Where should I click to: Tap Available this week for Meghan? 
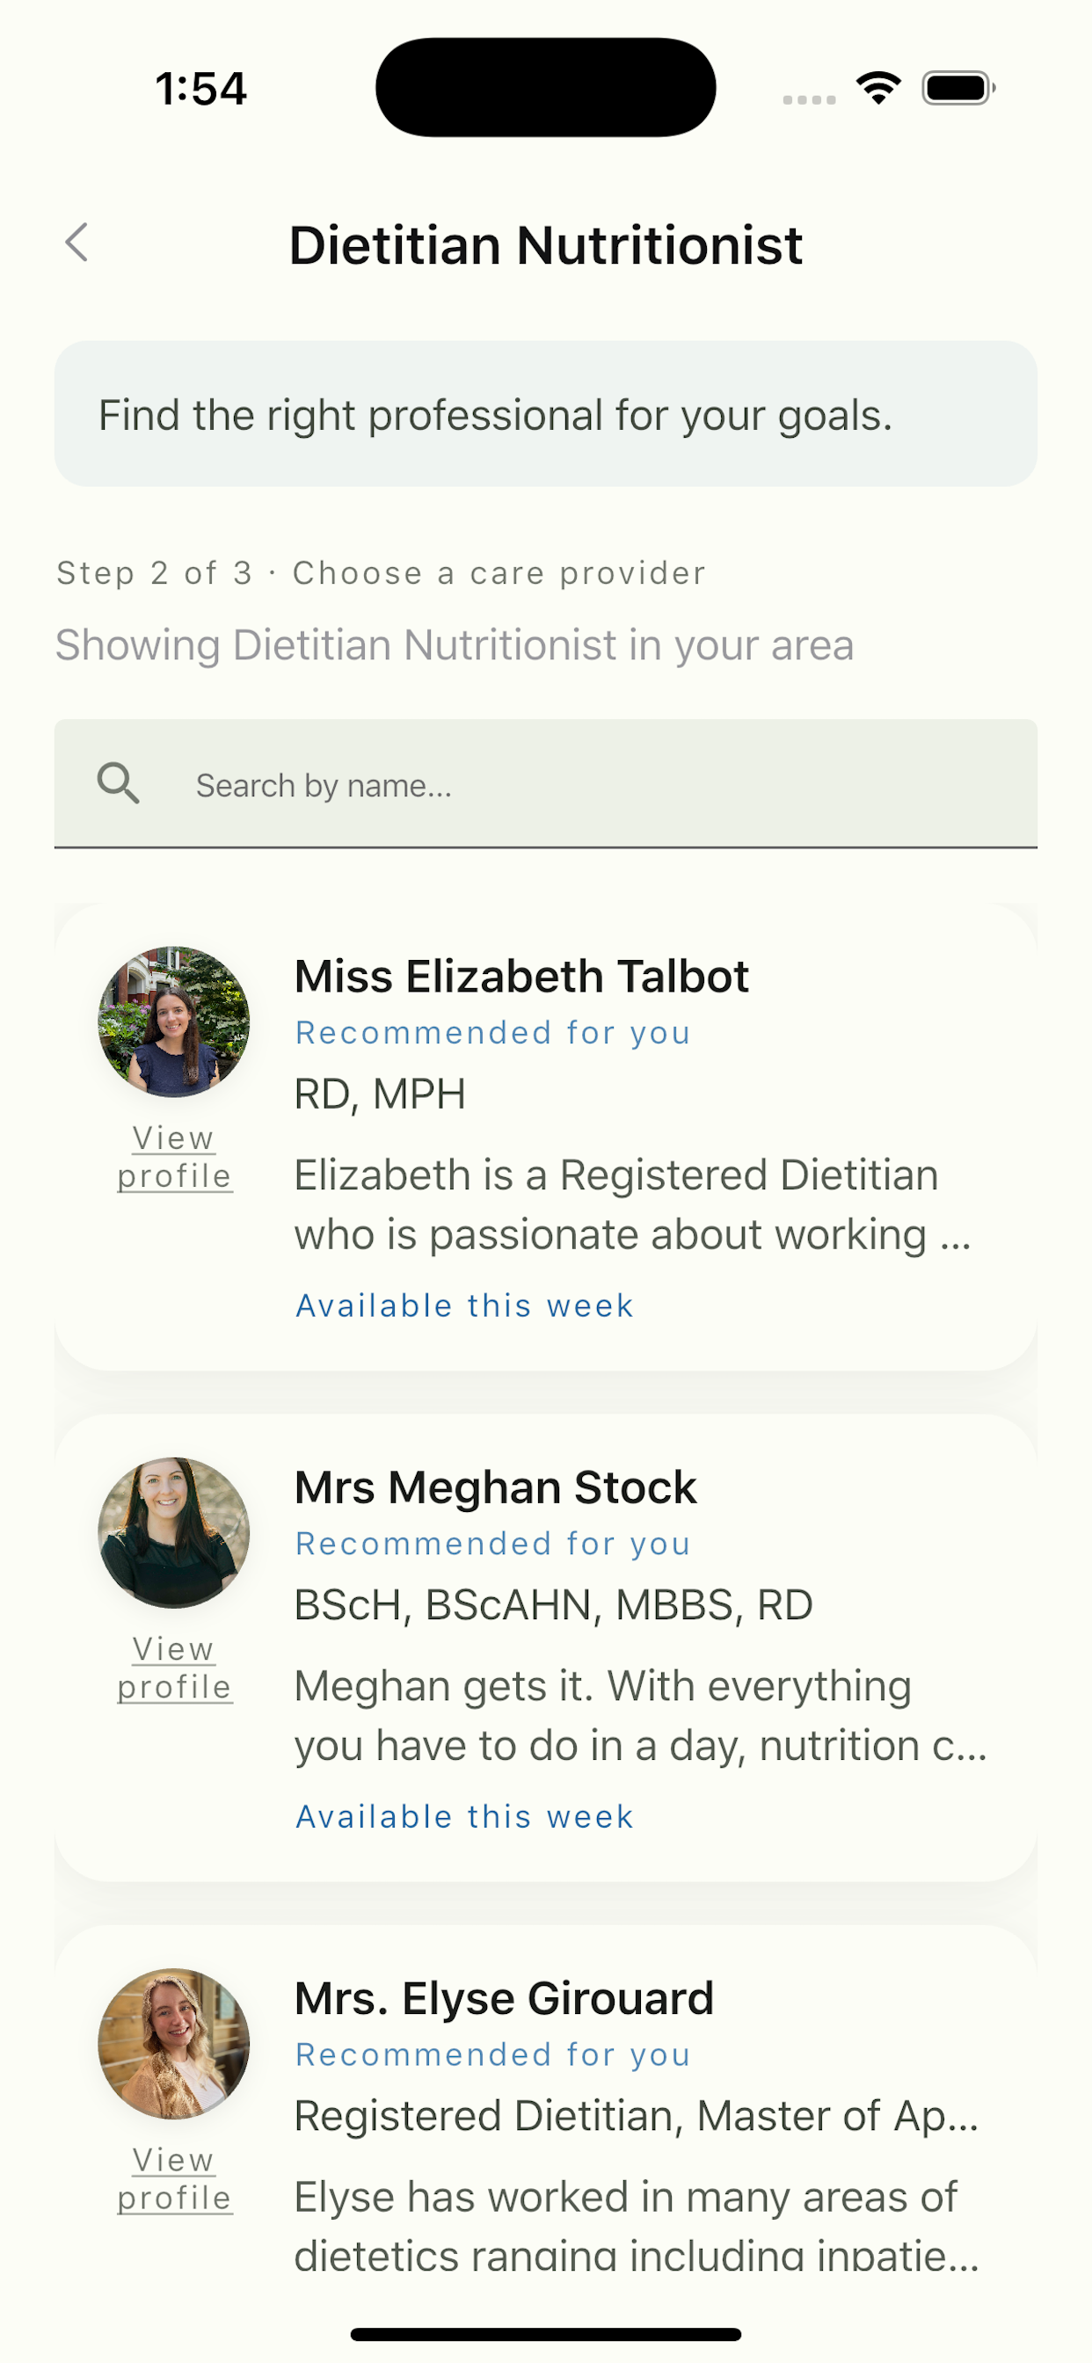pyautogui.click(x=464, y=1816)
